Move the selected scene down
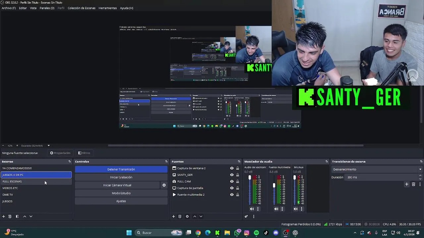Screen dimensions: 424x238 [x=31, y=217]
